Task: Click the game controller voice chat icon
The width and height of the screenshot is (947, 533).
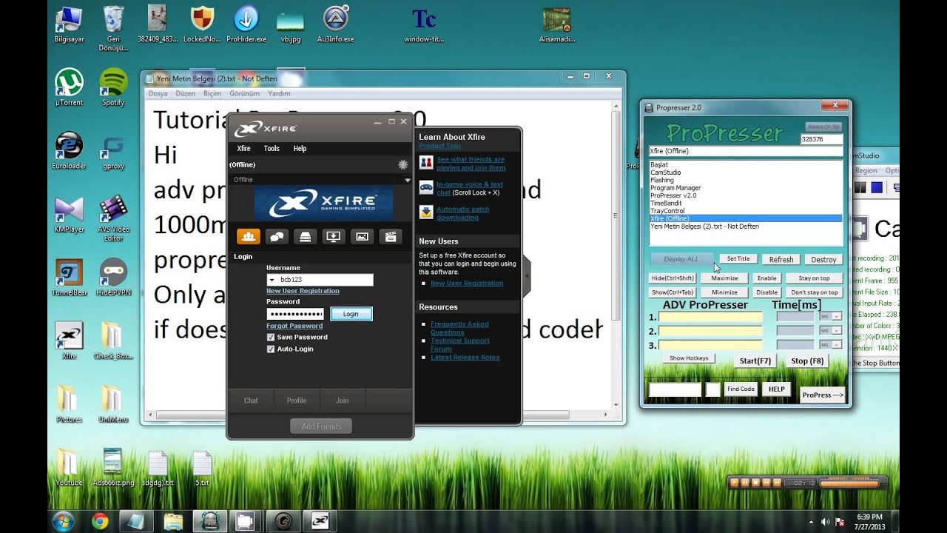Action: [x=426, y=187]
